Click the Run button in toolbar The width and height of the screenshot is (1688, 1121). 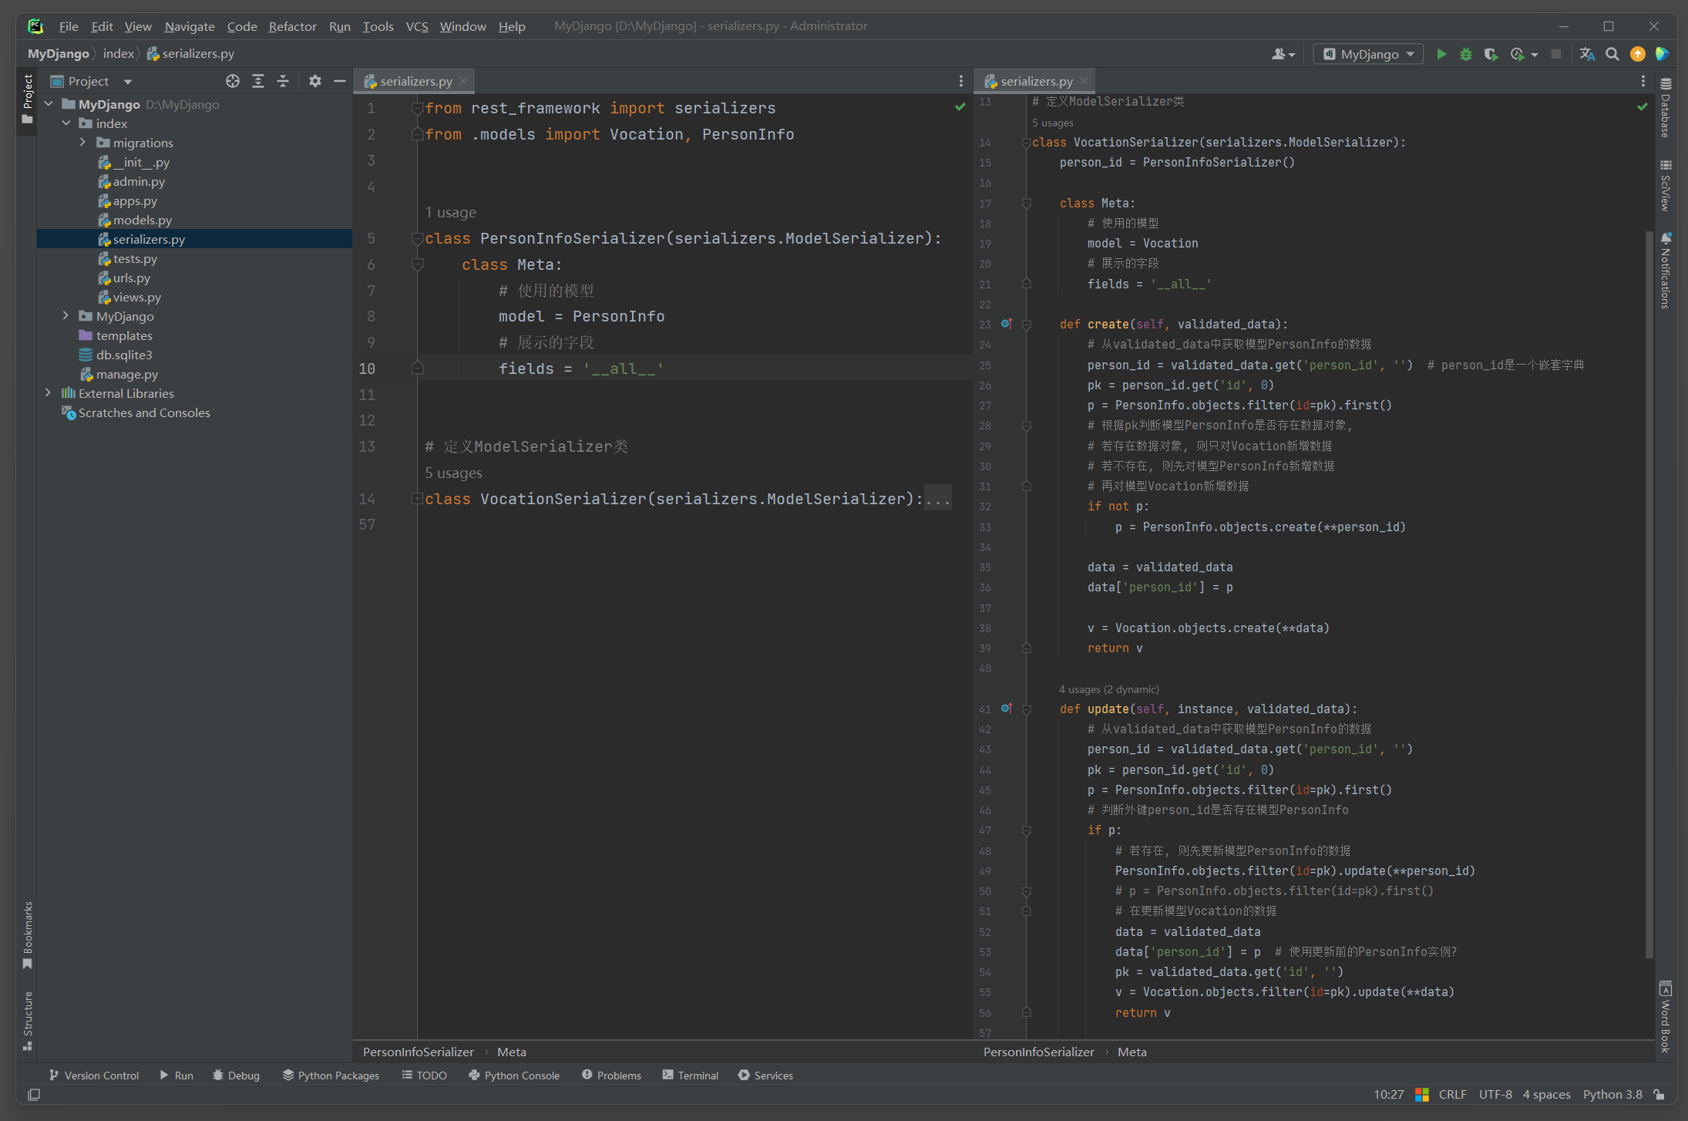pos(1443,52)
